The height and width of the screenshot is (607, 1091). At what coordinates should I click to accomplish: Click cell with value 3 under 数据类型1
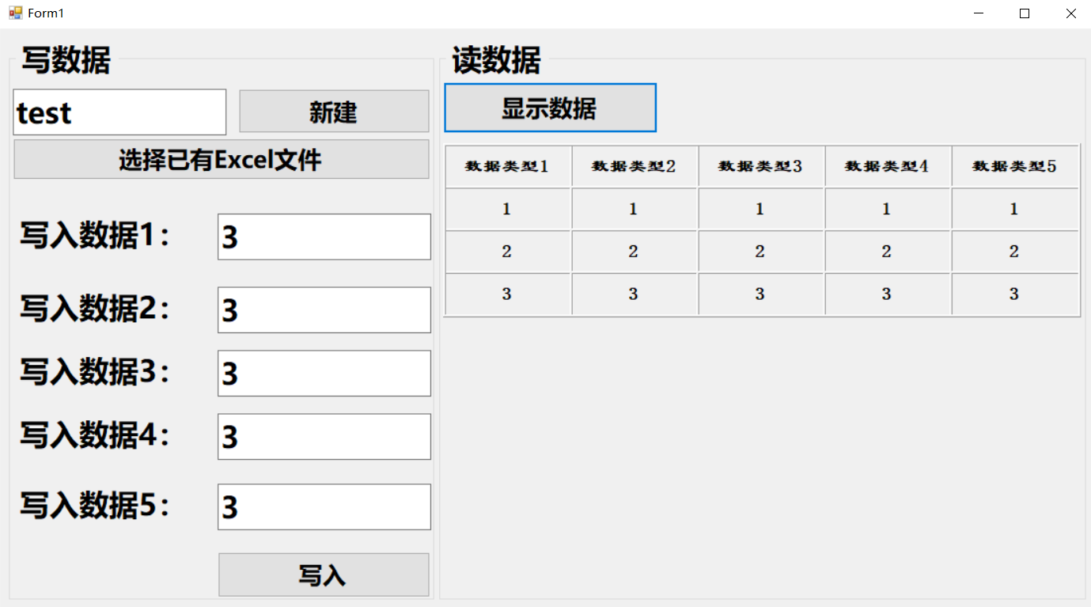tap(507, 294)
